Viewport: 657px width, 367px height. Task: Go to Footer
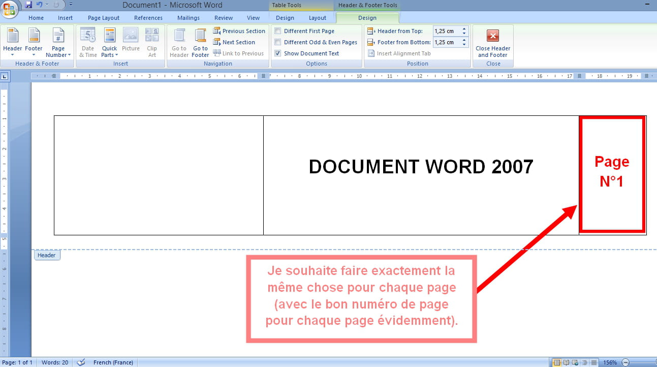200,43
